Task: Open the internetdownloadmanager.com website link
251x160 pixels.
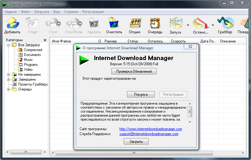Action: [151, 129]
